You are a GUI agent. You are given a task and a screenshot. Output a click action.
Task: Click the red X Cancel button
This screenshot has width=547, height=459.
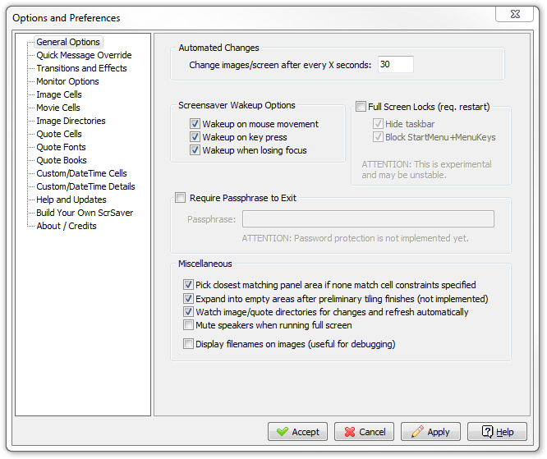[364, 431]
